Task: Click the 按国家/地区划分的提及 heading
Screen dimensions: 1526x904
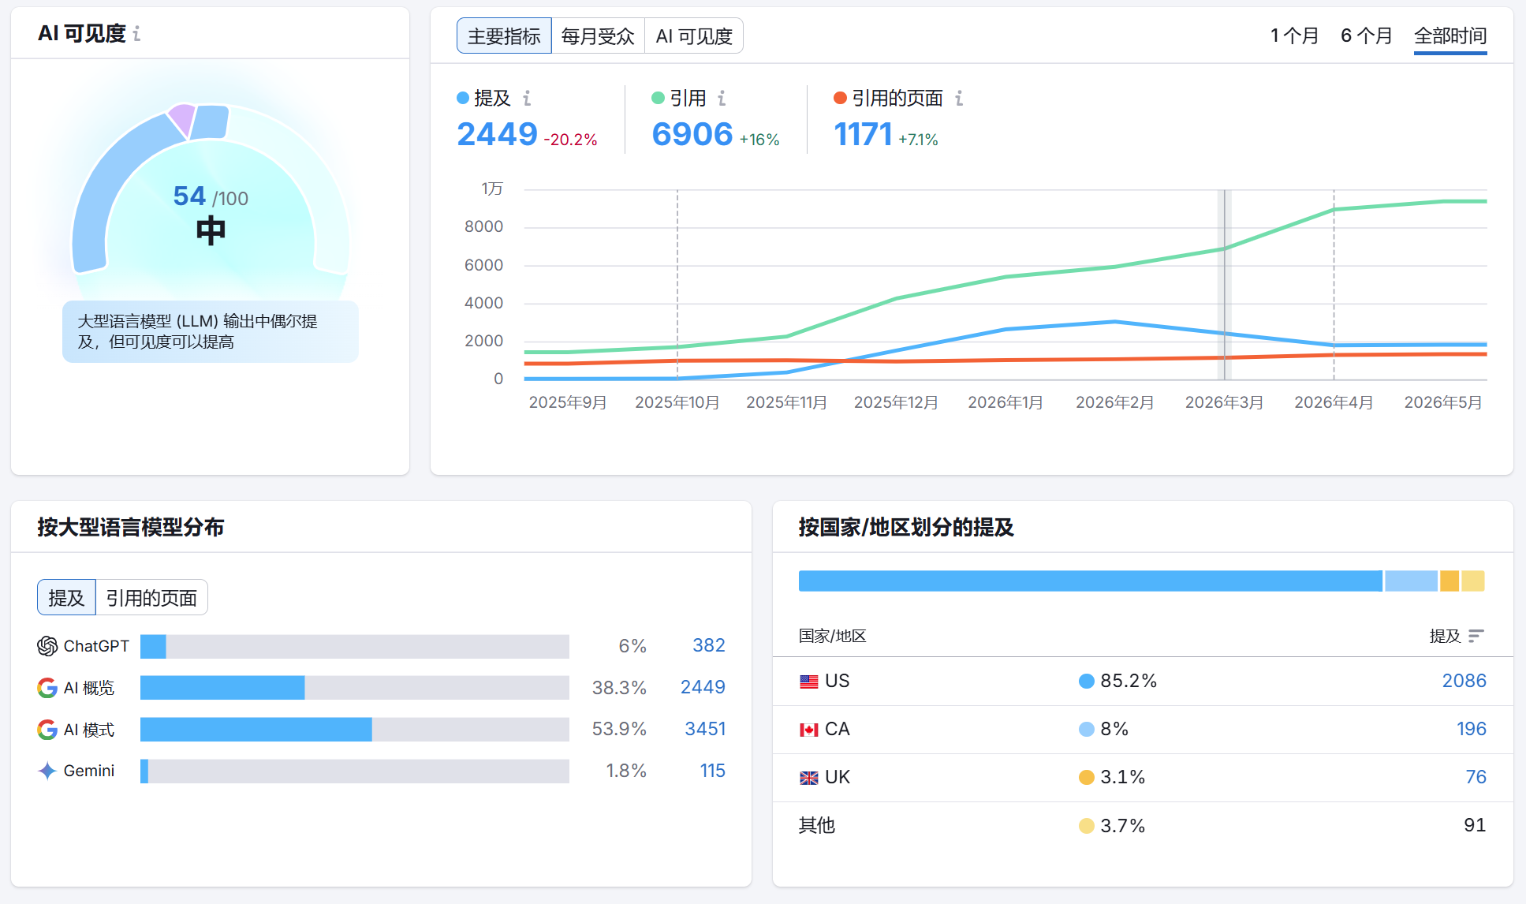Action: tap(906, 527)
